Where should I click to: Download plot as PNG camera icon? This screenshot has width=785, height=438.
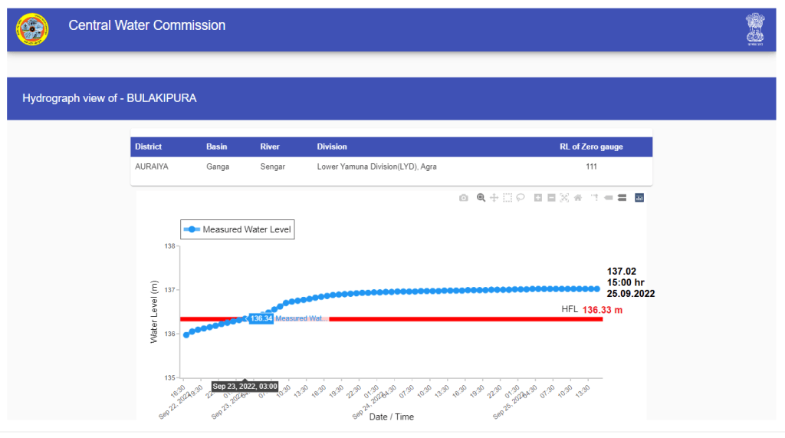click(464, 198)
